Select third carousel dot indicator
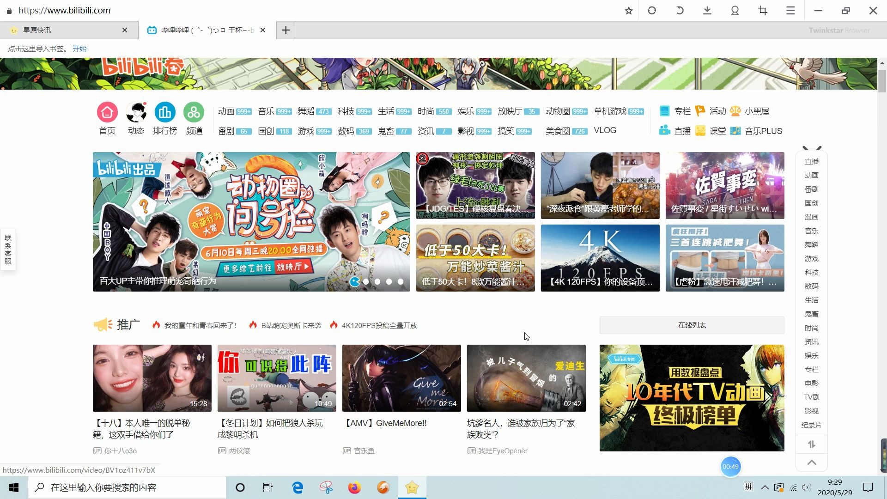 tap(377, 281)
